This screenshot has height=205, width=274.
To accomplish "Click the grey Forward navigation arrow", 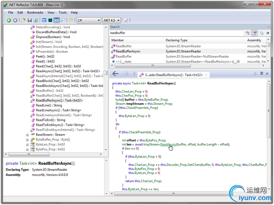I will tap(15, 20).
